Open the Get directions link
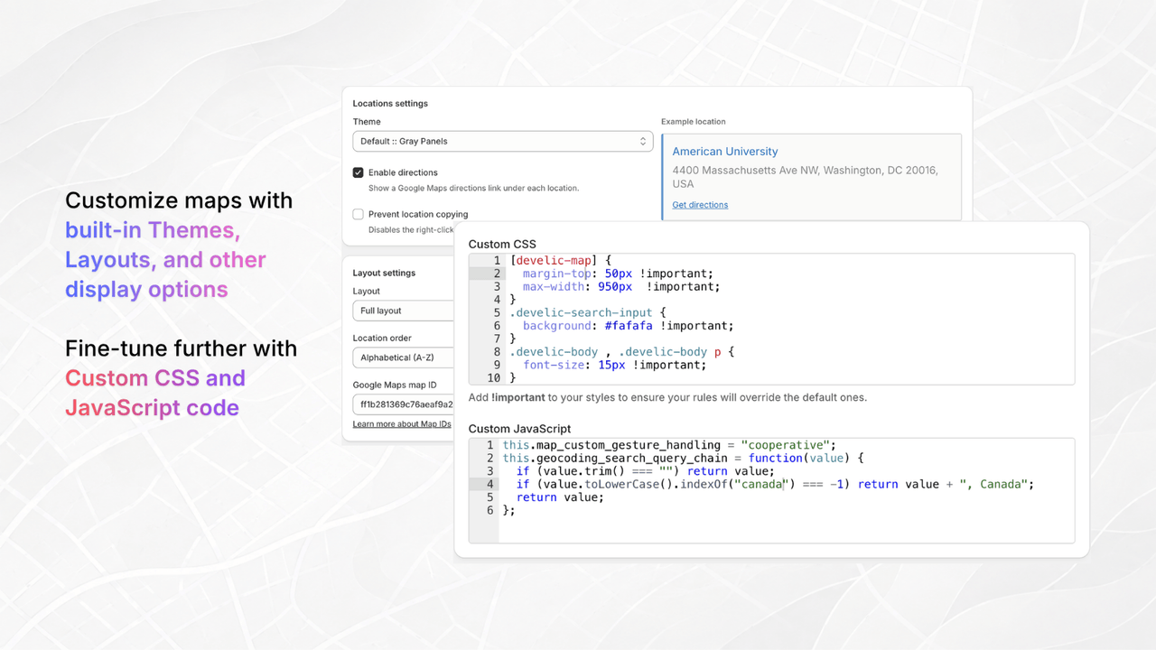The image size is (1156, 650). click(x=700, y=205)
